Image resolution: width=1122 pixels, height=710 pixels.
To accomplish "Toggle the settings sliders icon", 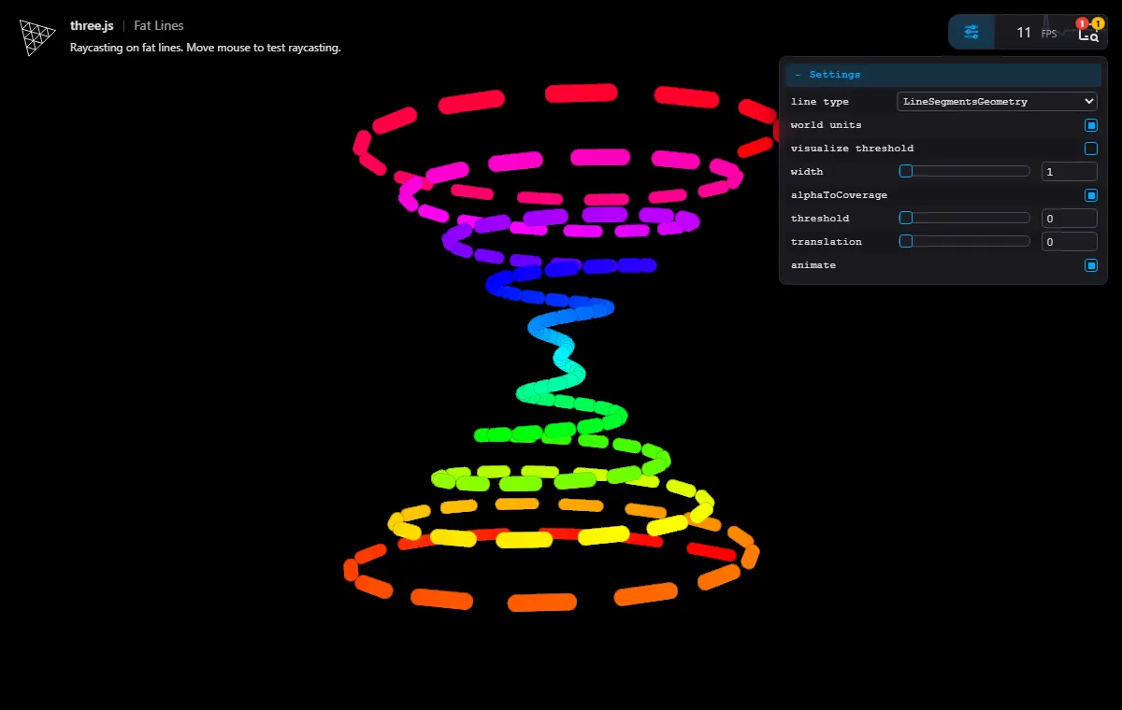I will pyautogui.click(x=971, y=33).
